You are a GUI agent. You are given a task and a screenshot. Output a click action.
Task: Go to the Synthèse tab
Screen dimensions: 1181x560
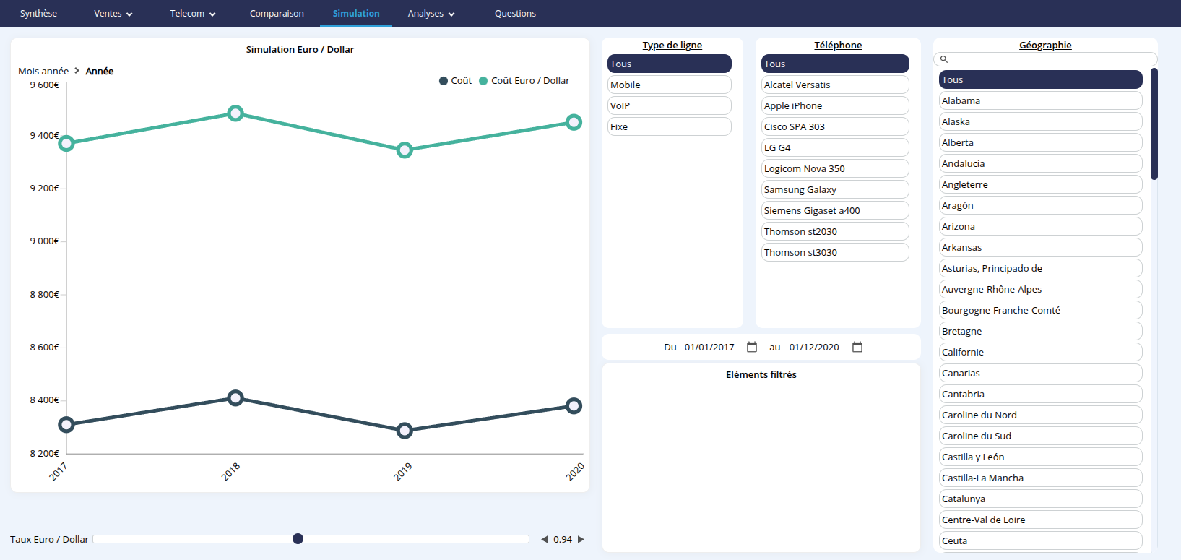pyautogui.click(x=38, y=14)
